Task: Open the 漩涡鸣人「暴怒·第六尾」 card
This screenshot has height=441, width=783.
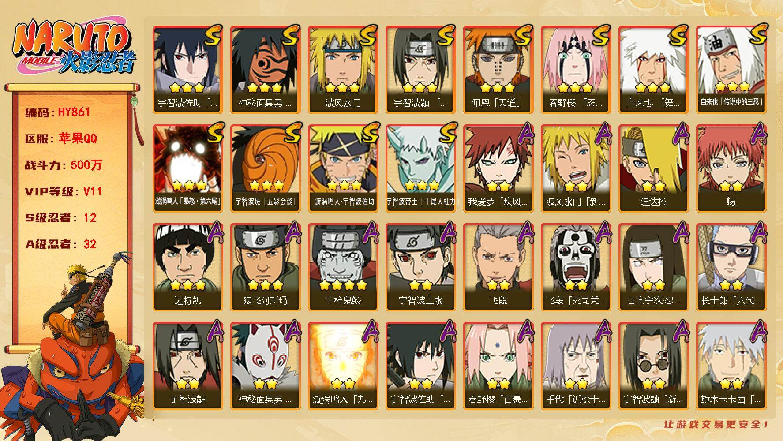Action: [x=187, y=168]
